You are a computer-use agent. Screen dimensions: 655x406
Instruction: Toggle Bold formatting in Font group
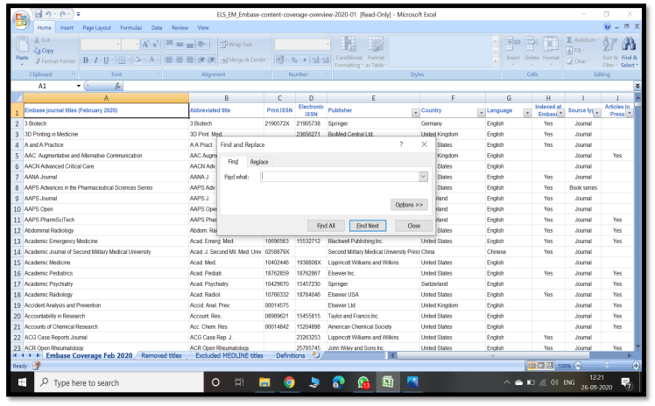click(x=86, y=59)
